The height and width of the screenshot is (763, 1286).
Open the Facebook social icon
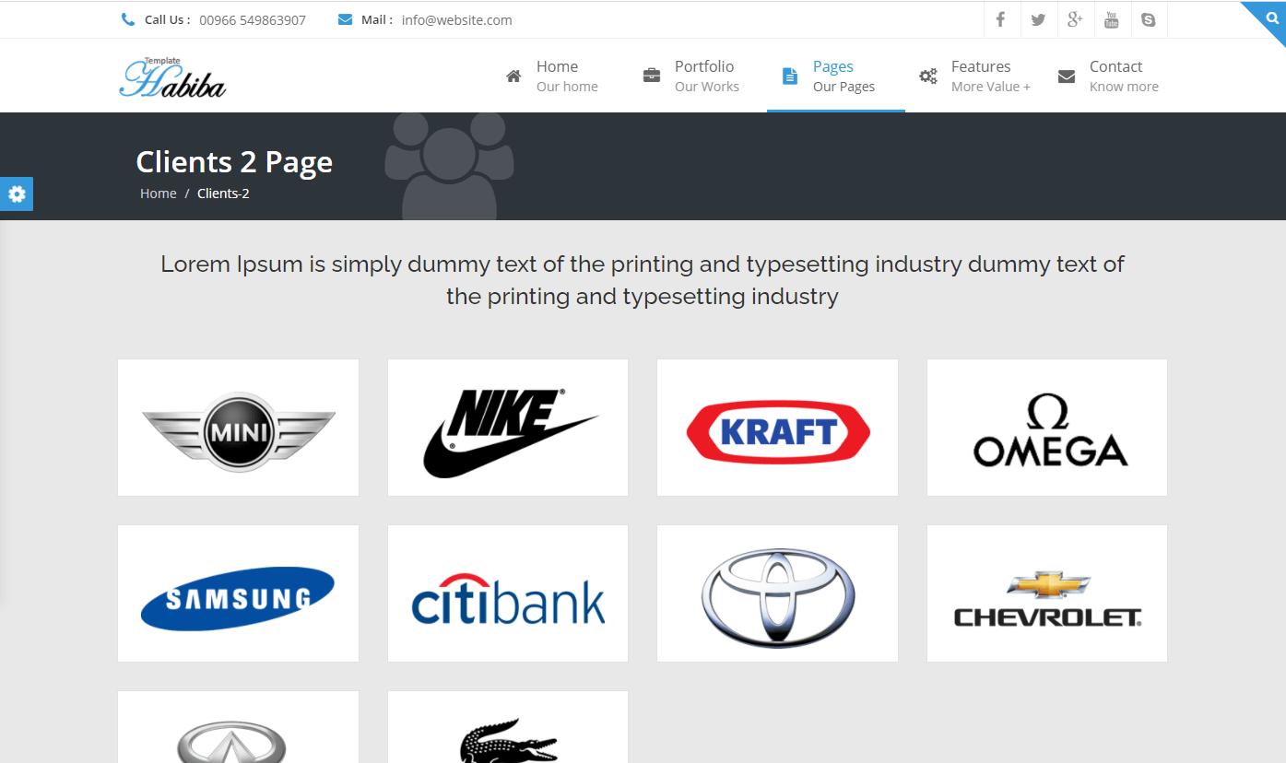[1001, 19]
